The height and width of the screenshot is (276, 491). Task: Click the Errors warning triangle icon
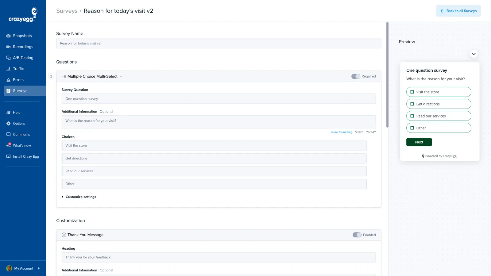(x=8, y=80)
